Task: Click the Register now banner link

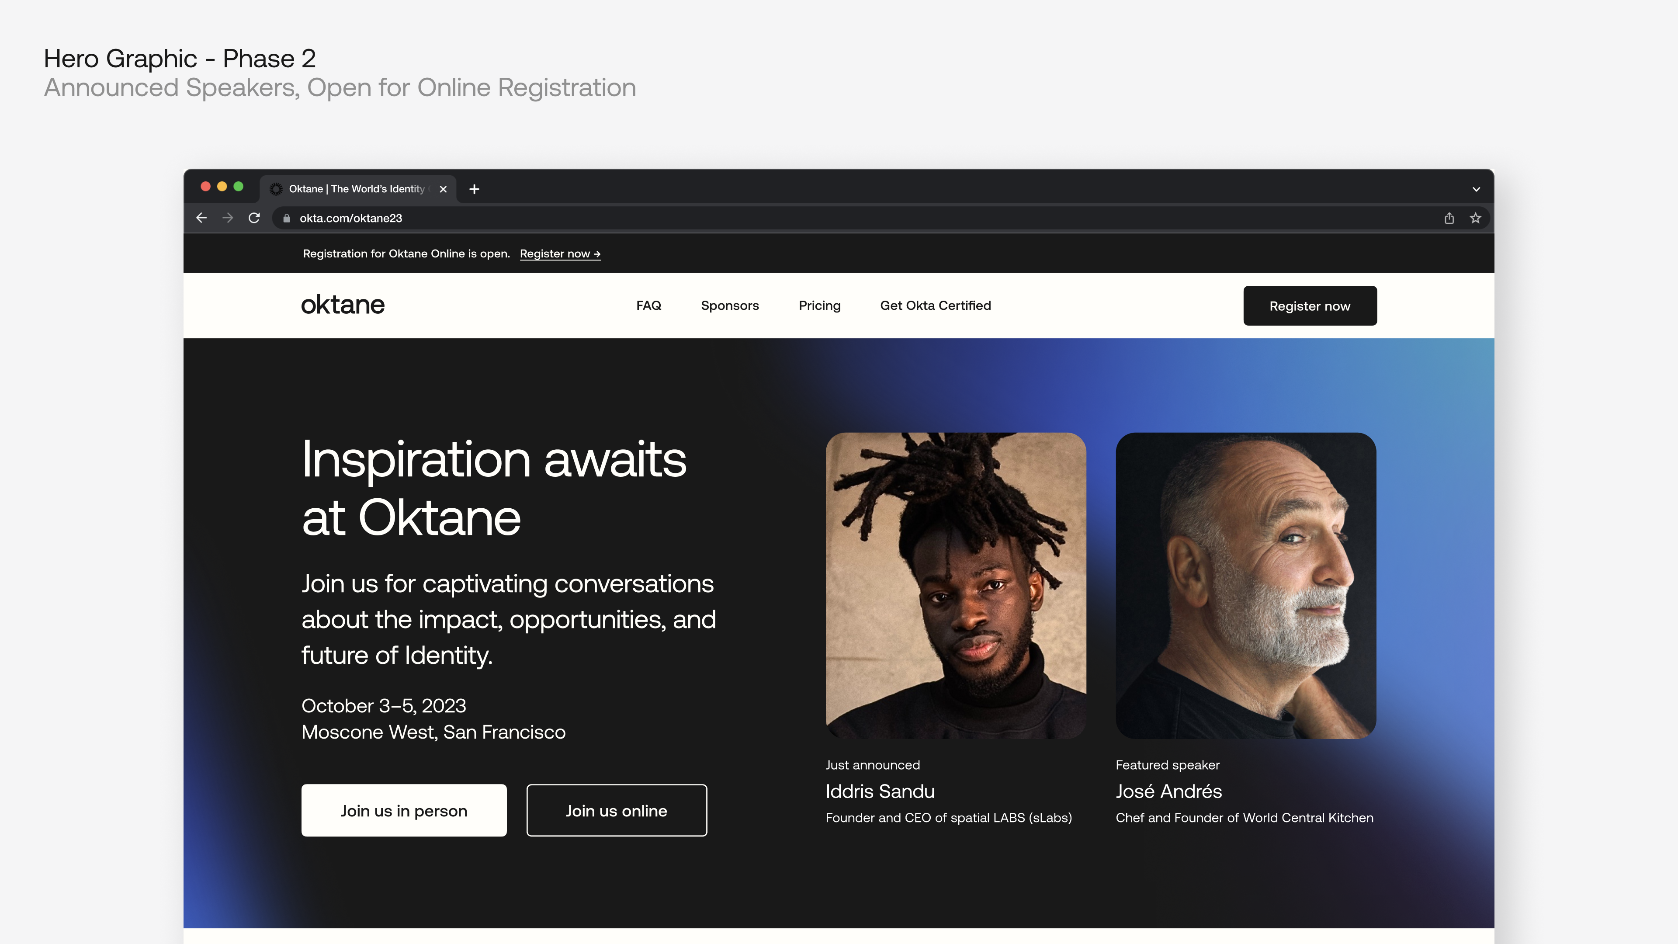Action: coord(560,253)
